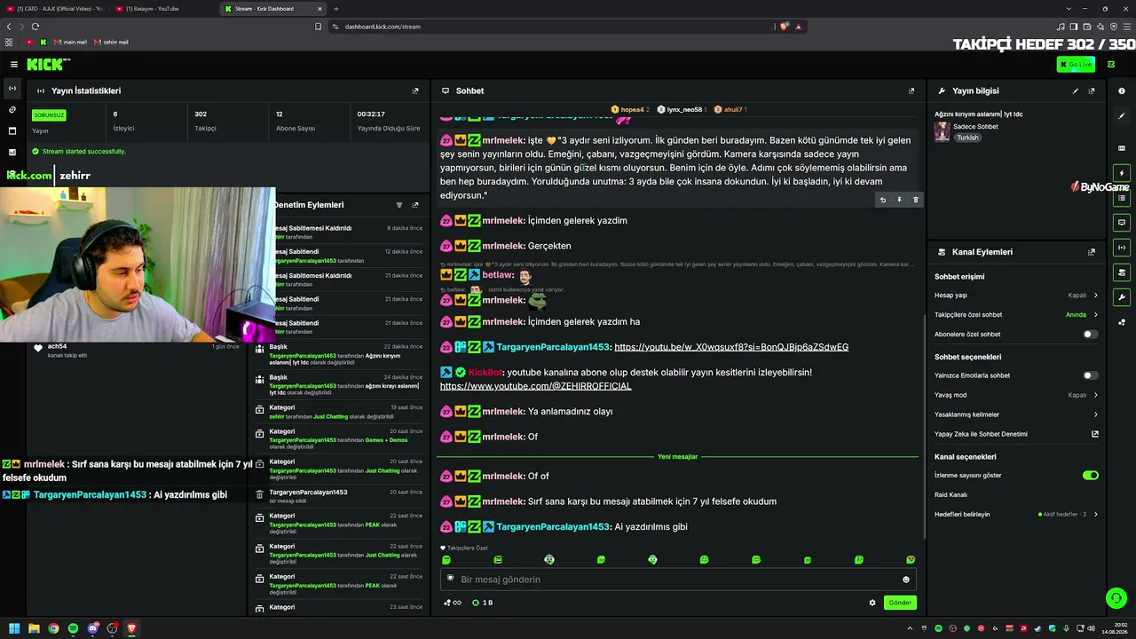Open a new browser tab

point(336,9)
